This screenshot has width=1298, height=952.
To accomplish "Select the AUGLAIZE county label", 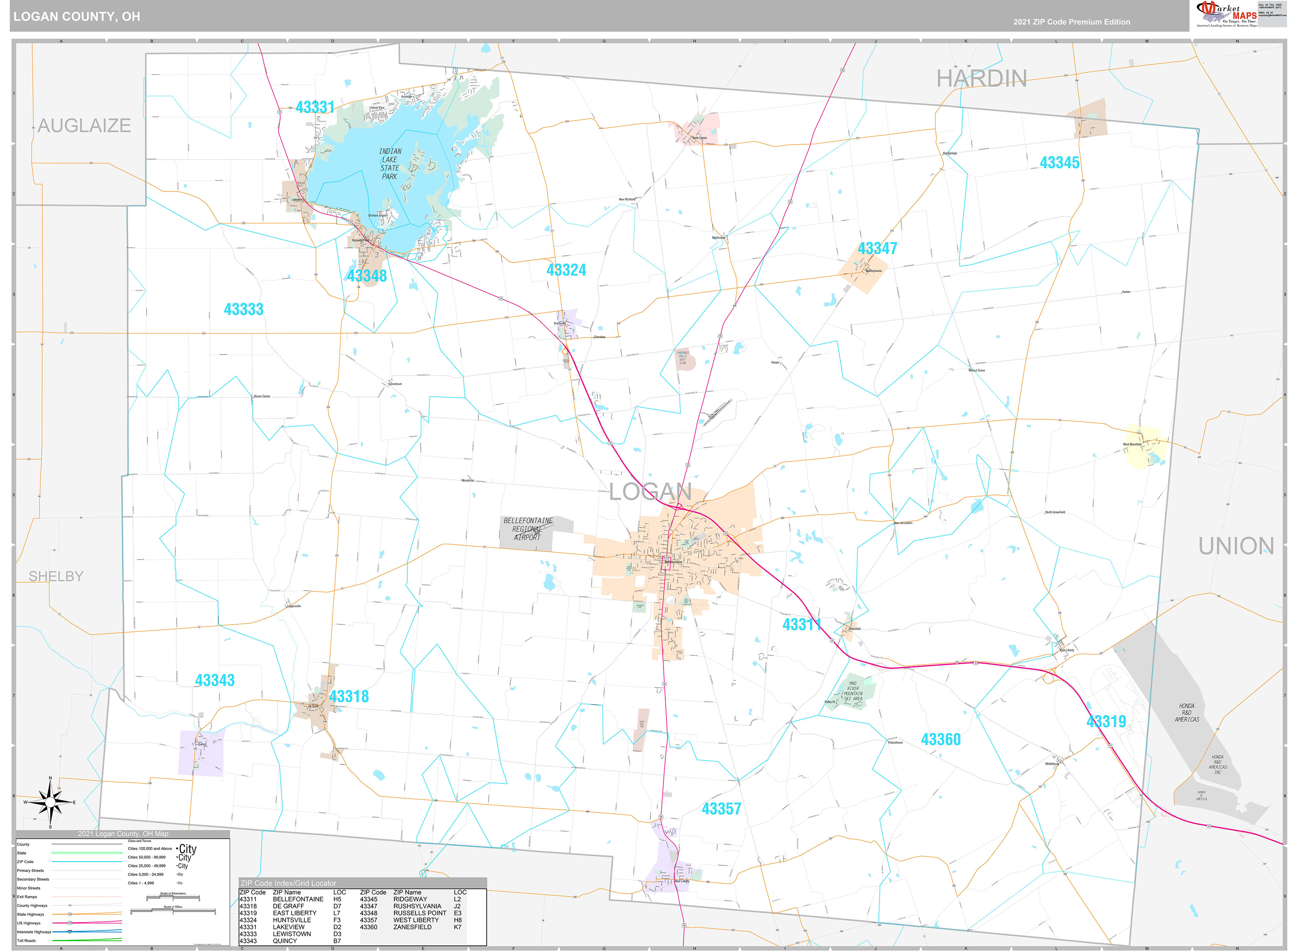I will [x=84, y=125].
